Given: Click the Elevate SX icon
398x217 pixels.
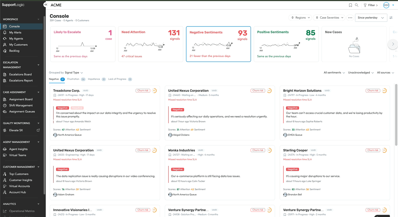Looking at the screenshot, I should click(5, 130).
